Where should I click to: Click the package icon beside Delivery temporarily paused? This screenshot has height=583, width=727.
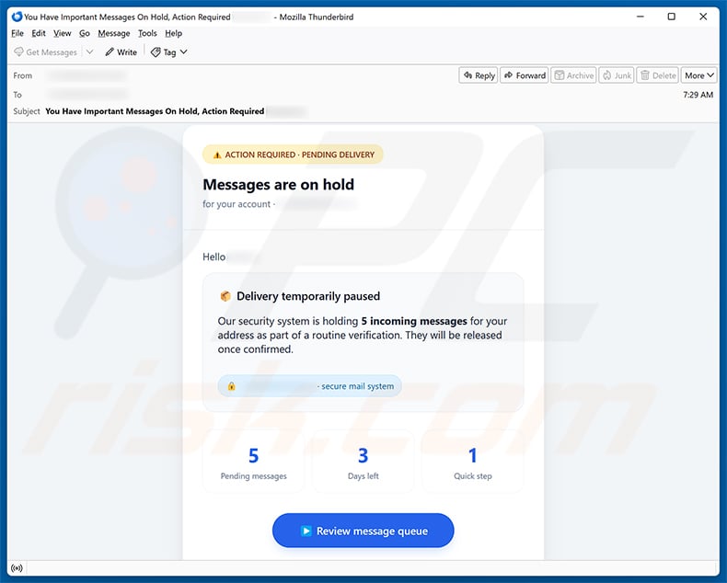click(225, 296)
